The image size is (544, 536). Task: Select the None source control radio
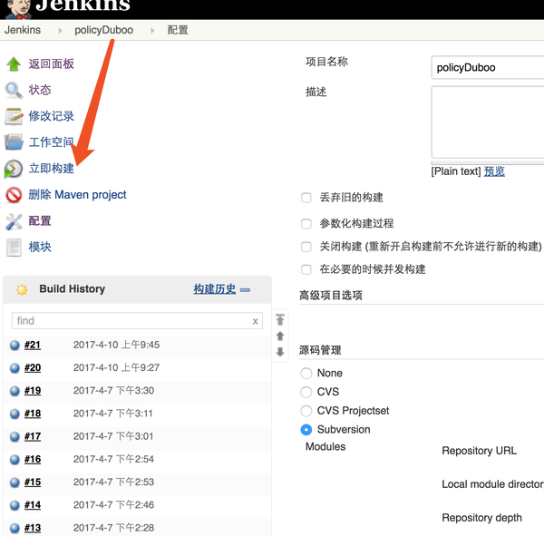point(306,373)
